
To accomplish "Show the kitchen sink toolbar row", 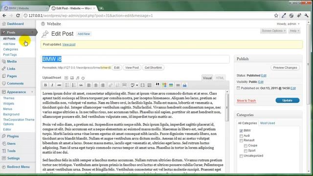I will [x=149, y=85].
